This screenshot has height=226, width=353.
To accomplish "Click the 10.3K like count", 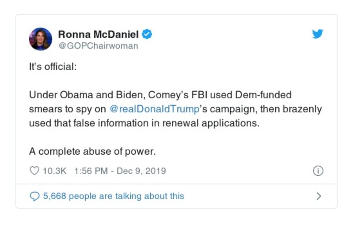I will click(x=54, y=171).
